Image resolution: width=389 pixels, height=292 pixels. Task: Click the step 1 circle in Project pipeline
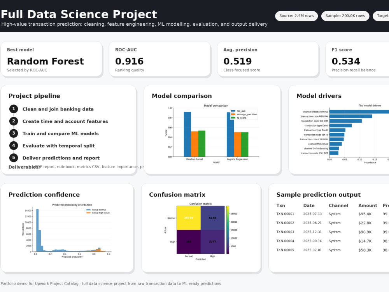pos(14,109)
